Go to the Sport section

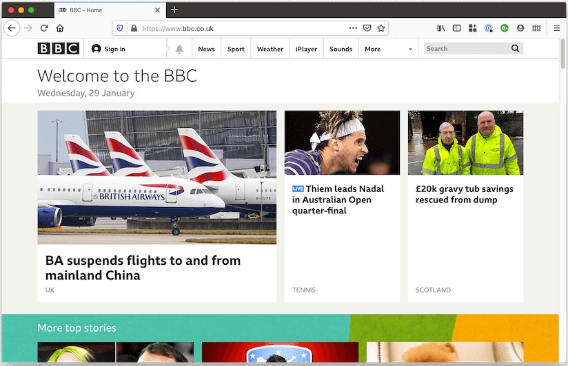click(x=236, y=49)
